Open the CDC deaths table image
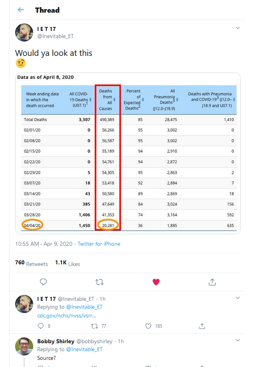Screen dimensions: 258x367 pos(128,153)
